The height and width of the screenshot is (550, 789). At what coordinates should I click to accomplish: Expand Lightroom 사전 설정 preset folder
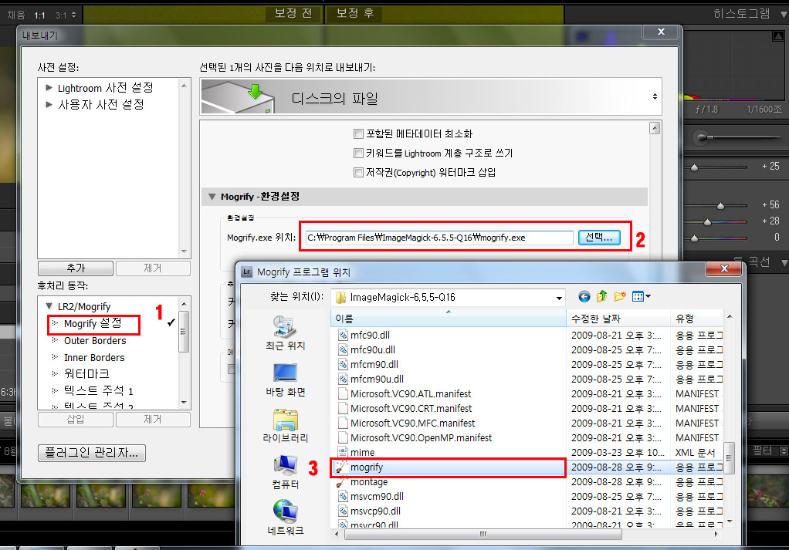pos(49,88)
